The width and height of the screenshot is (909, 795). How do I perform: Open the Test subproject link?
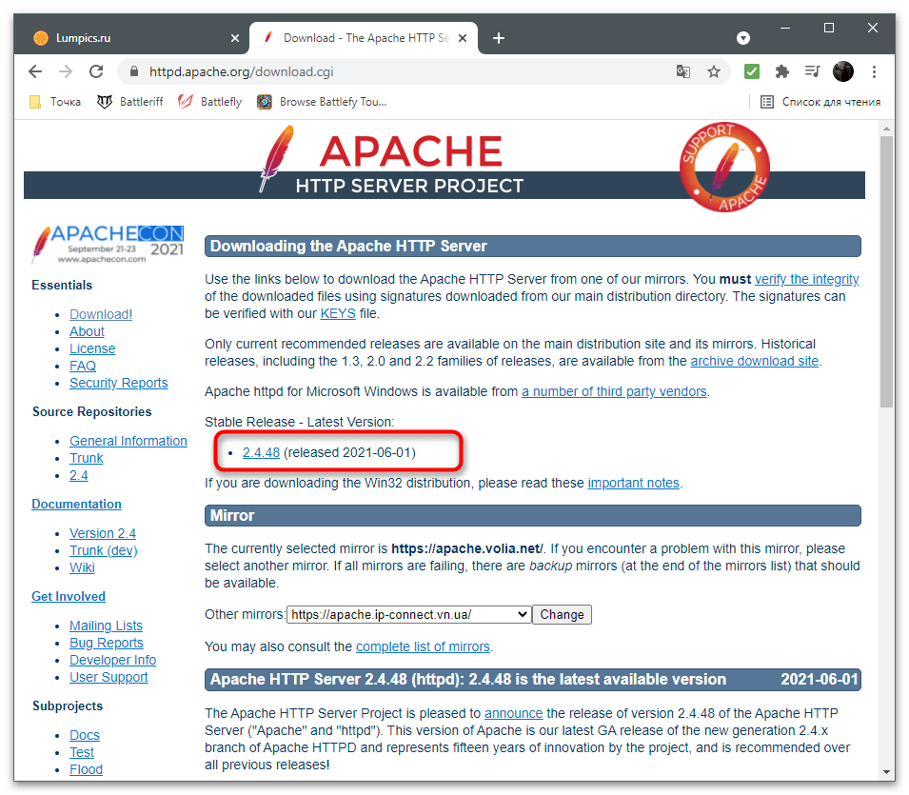click(x=82, y=752)
